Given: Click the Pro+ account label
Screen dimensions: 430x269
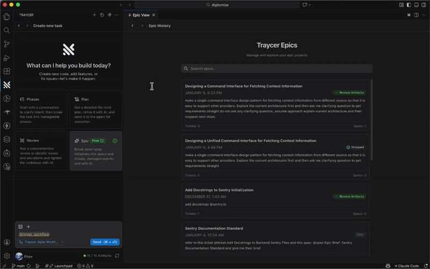Looking at the screenshot, I should click(x=28, y=257).
